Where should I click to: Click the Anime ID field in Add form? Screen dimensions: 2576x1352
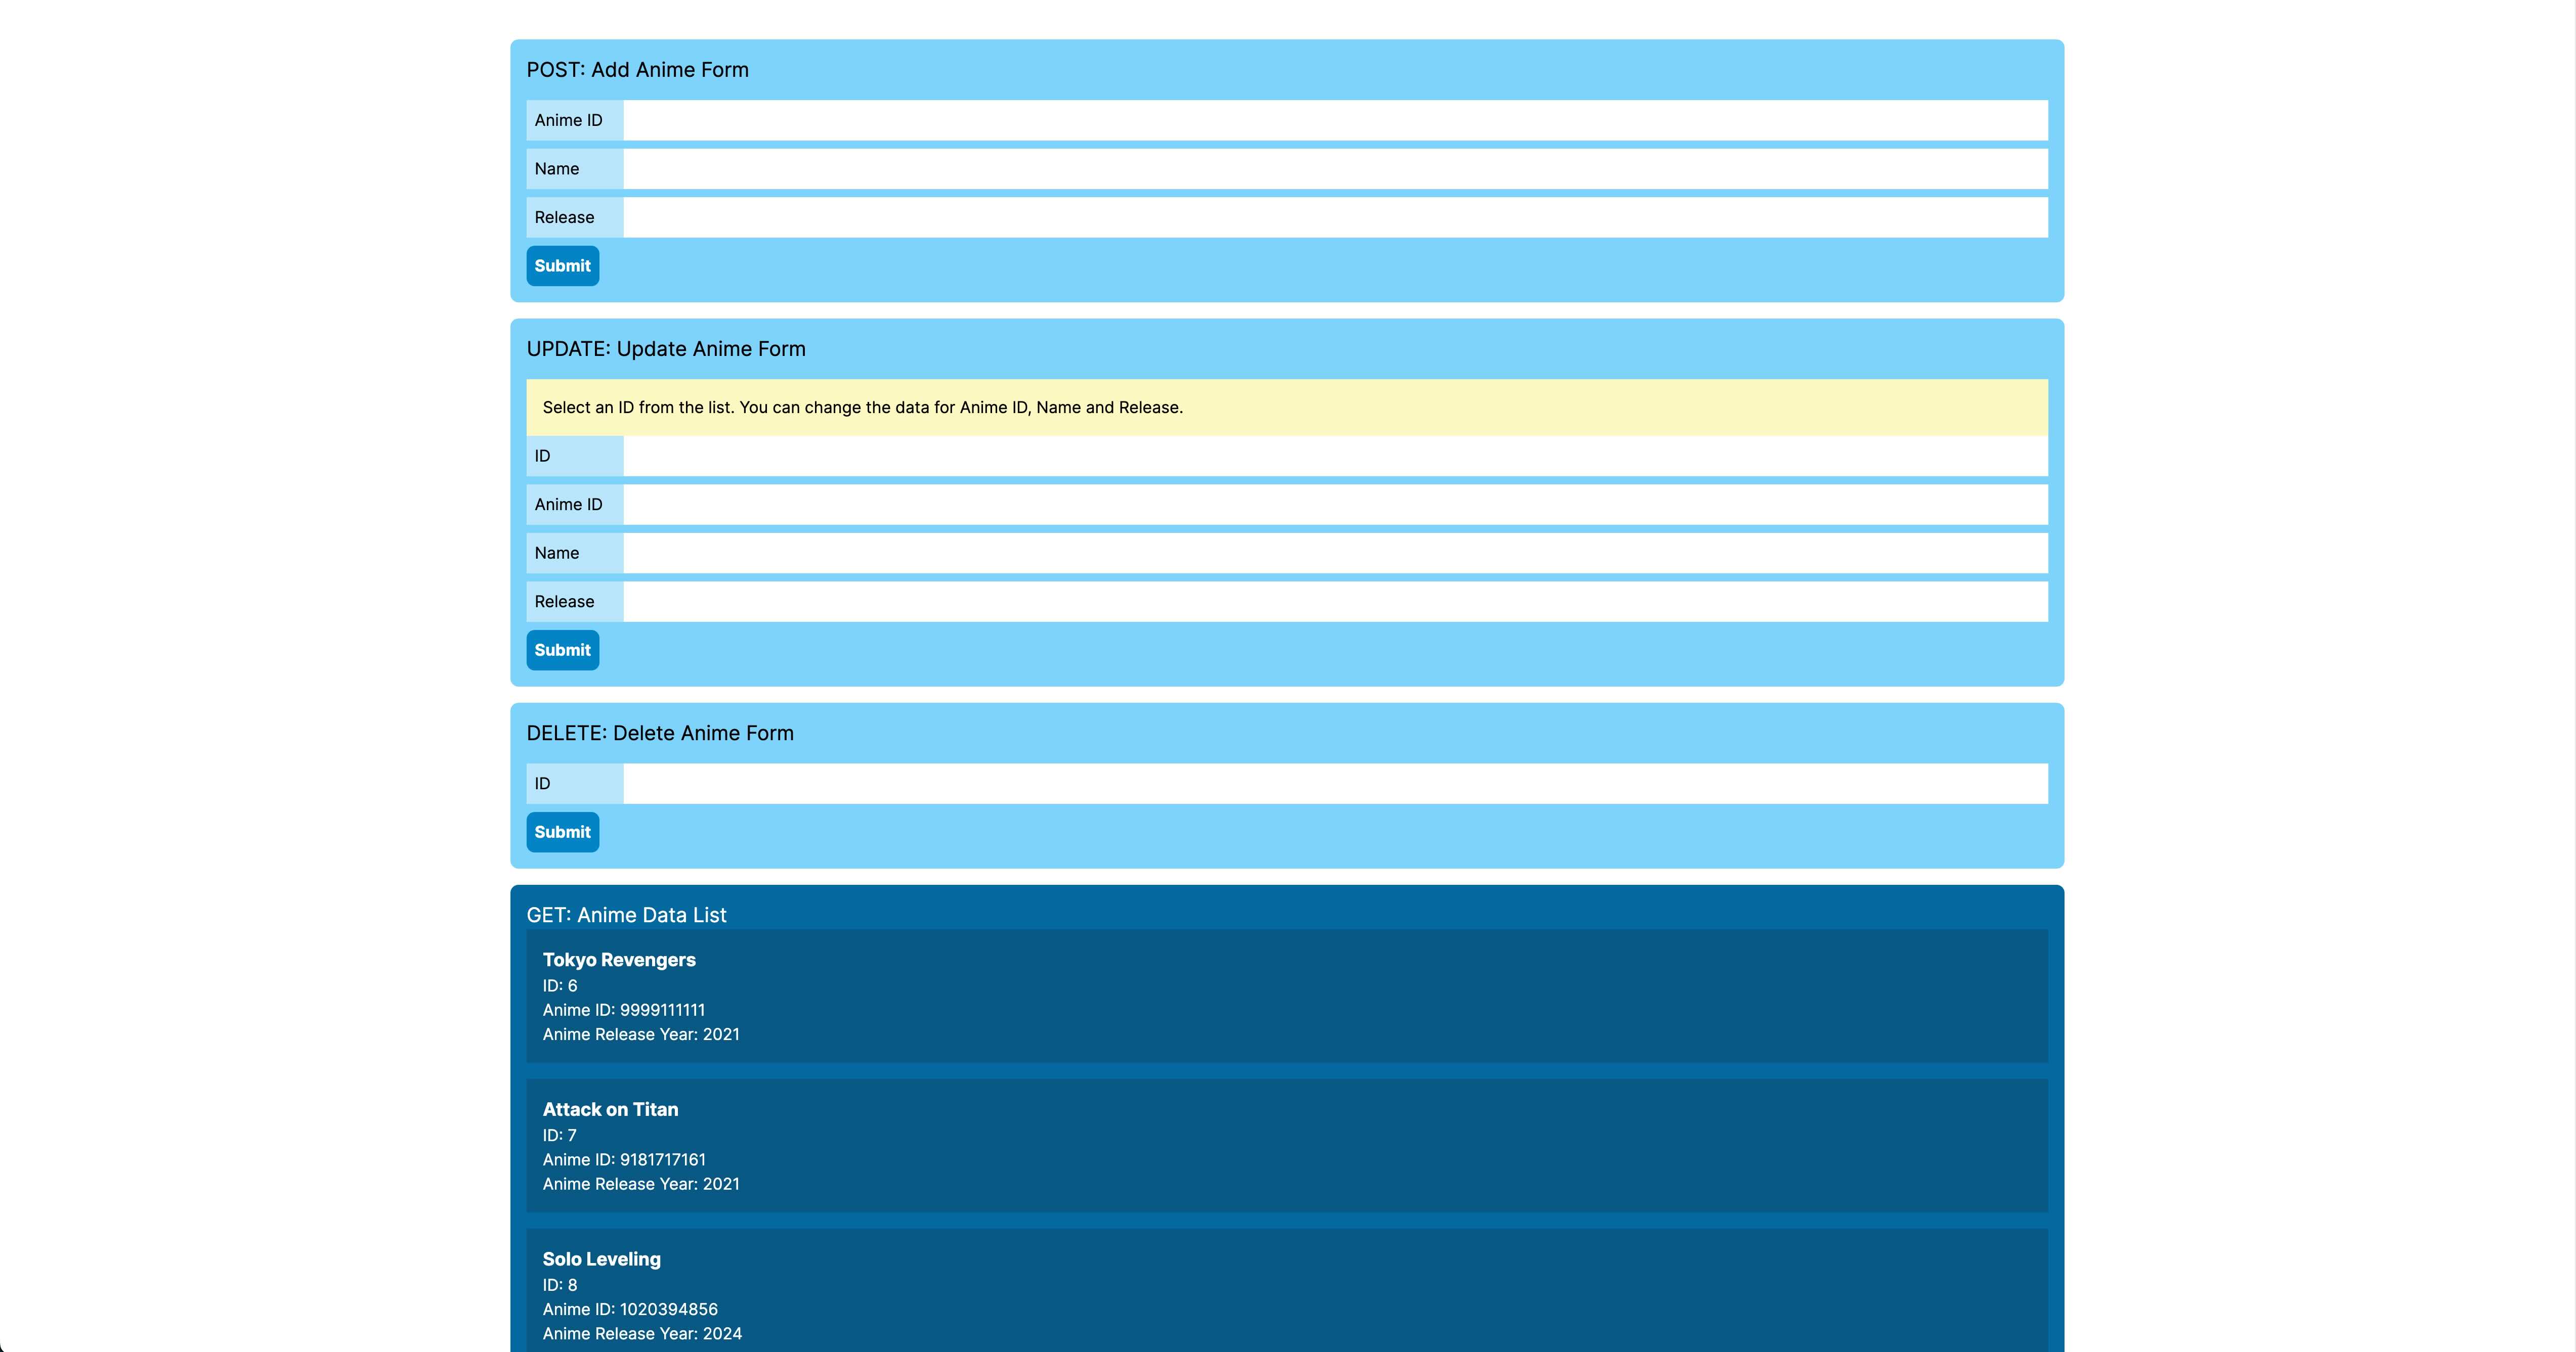(x=1335, y=120)
